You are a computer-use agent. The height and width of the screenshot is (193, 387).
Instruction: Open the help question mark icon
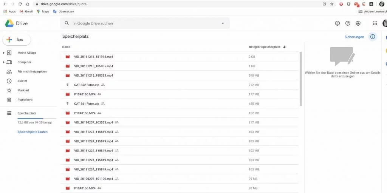click(348, 23)
